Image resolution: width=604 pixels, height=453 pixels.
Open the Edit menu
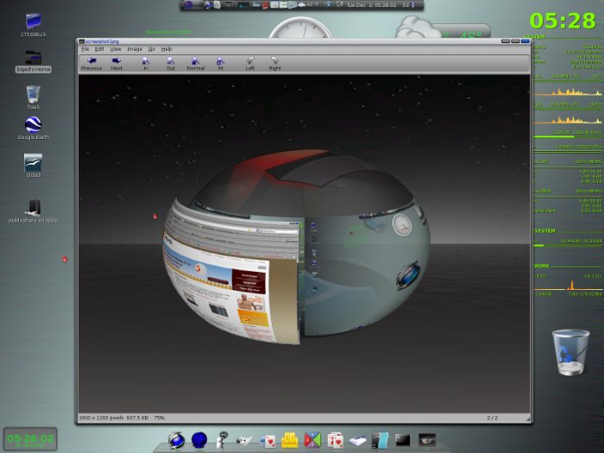(x=99, y=49)
